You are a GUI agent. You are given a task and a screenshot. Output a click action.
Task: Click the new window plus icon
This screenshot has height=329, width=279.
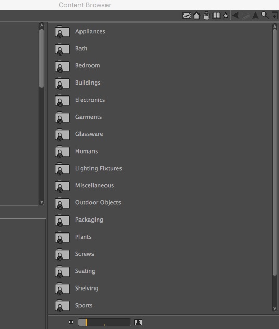[x=275, y=16]
